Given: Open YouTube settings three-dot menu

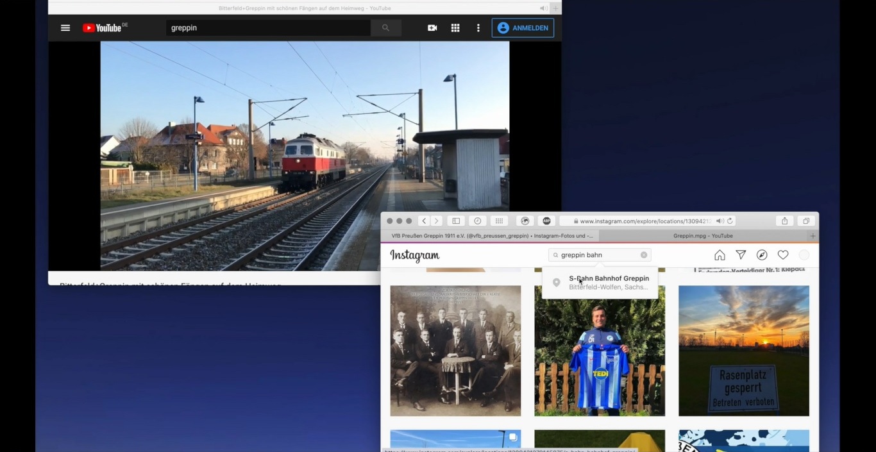Looking at the screenshot, I should 478,28.
